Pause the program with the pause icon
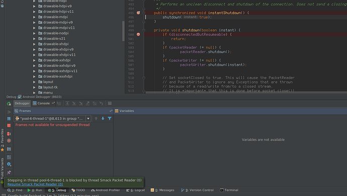The width and height of the screenshot is (347, 196). [9, 119]
